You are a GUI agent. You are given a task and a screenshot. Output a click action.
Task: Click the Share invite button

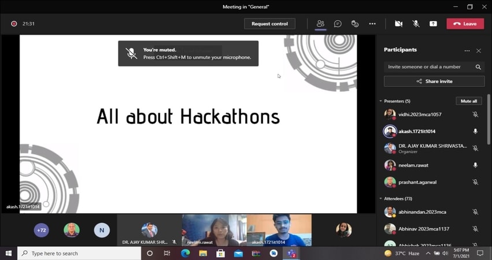[x=434, y=81]
